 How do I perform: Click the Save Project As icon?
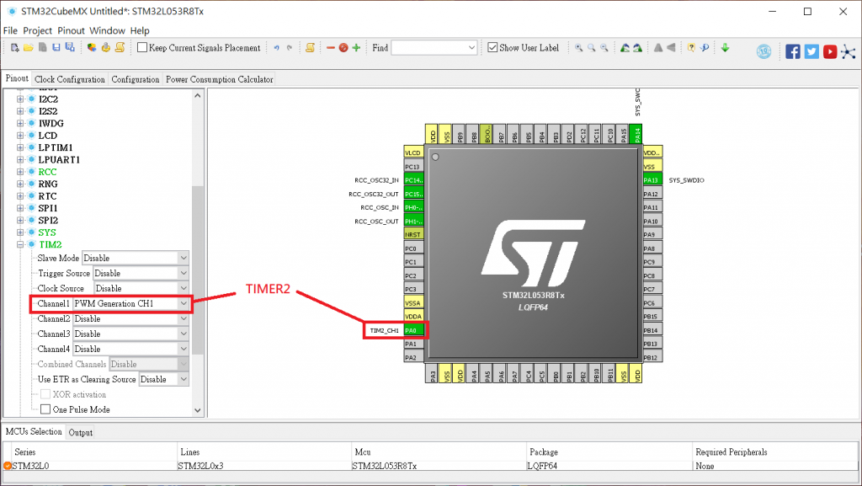point(70,48)
